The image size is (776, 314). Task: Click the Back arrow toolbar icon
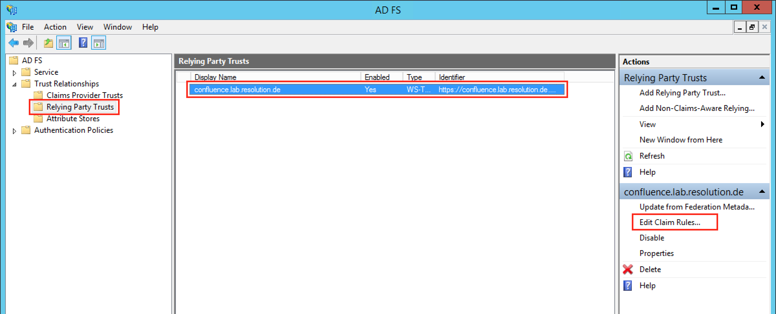(14, 43)
